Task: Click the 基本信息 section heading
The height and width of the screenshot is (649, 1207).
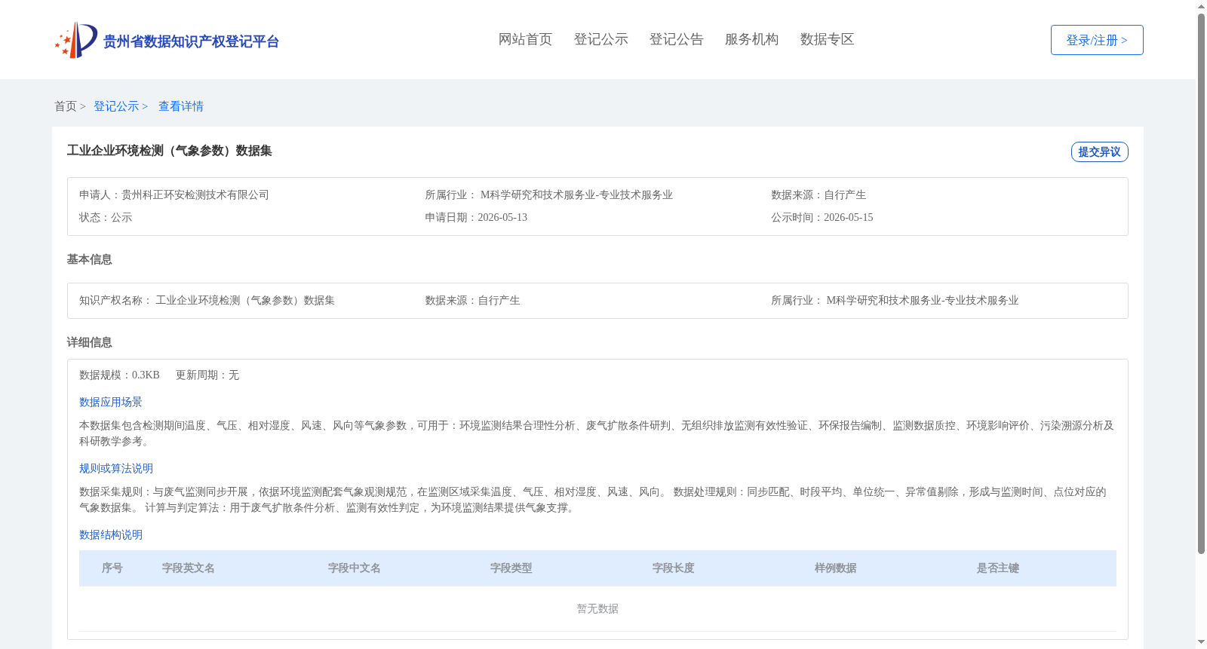Action: tap(90, 259)
